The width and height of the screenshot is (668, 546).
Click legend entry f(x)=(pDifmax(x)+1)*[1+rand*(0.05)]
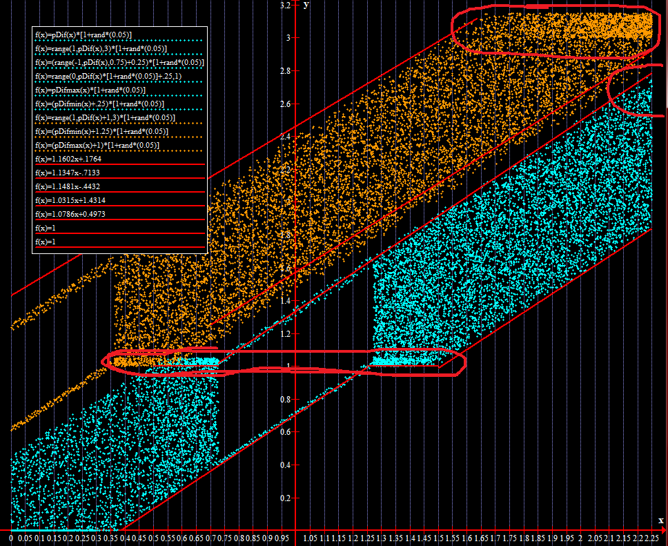coord(97,146)
